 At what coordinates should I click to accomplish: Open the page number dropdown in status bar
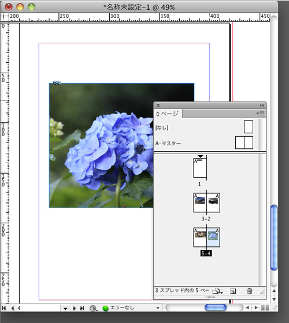(65, 309)
